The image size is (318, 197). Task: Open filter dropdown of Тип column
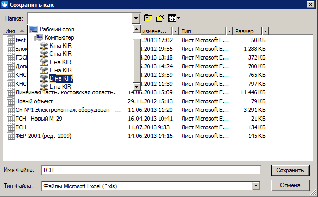[x=229, y=31]
